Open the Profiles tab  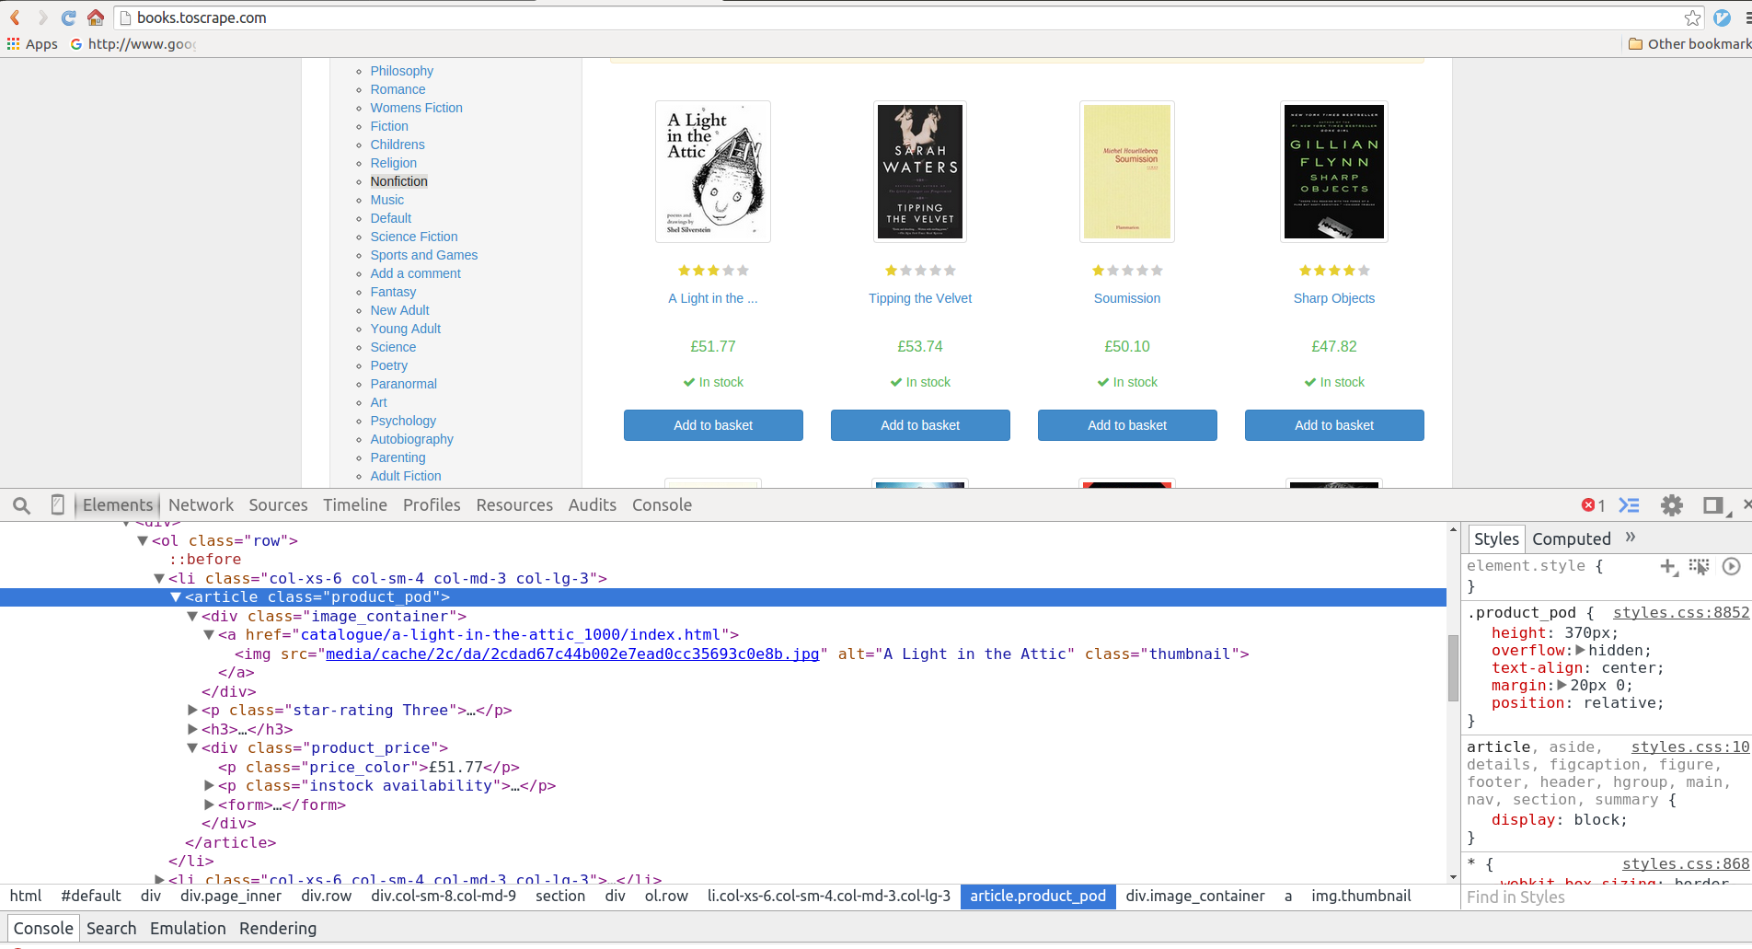(x=432, y=505)
